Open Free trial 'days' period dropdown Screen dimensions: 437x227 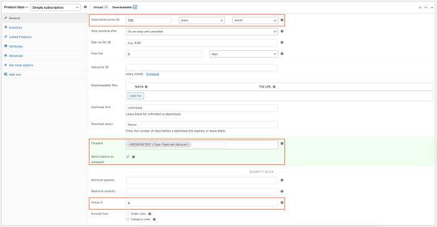coord(243,54)
